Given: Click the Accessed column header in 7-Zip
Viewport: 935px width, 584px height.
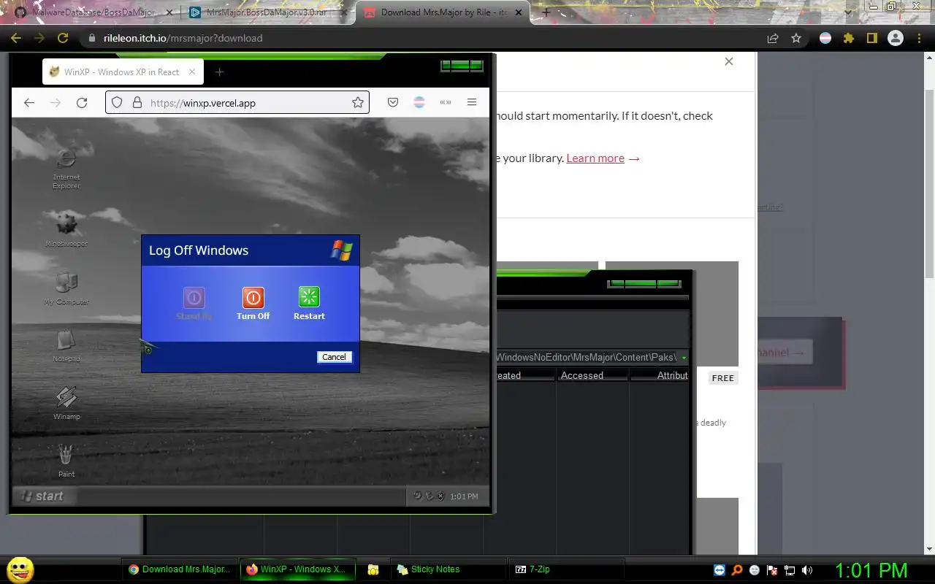Looking at the screenshot, I should 592,375.
